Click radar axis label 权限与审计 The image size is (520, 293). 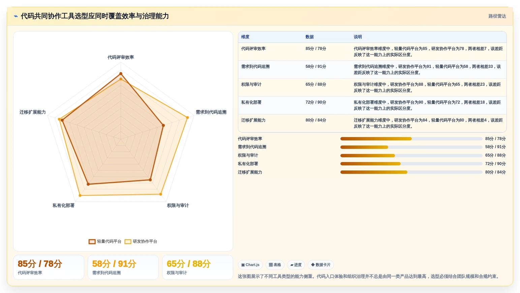178,205
